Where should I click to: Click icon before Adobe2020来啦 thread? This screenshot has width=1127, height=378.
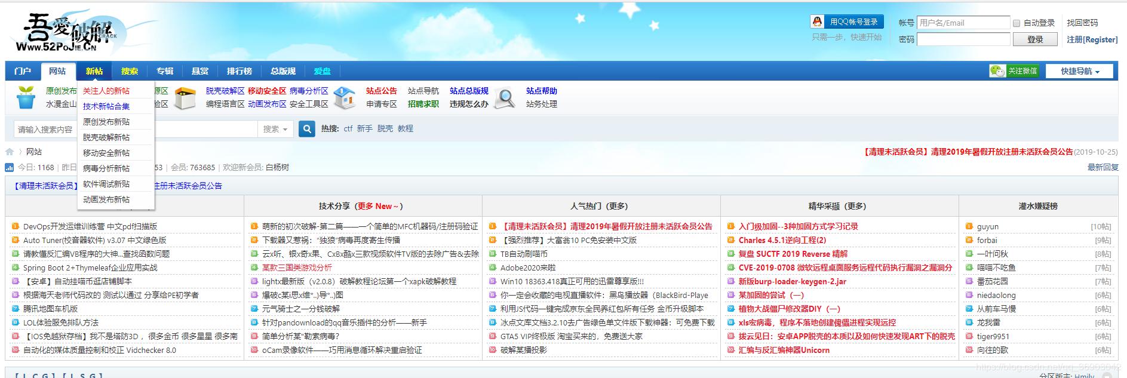(x=493, y=268)
